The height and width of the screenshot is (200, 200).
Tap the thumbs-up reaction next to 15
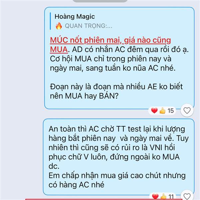tap(162, 111)
